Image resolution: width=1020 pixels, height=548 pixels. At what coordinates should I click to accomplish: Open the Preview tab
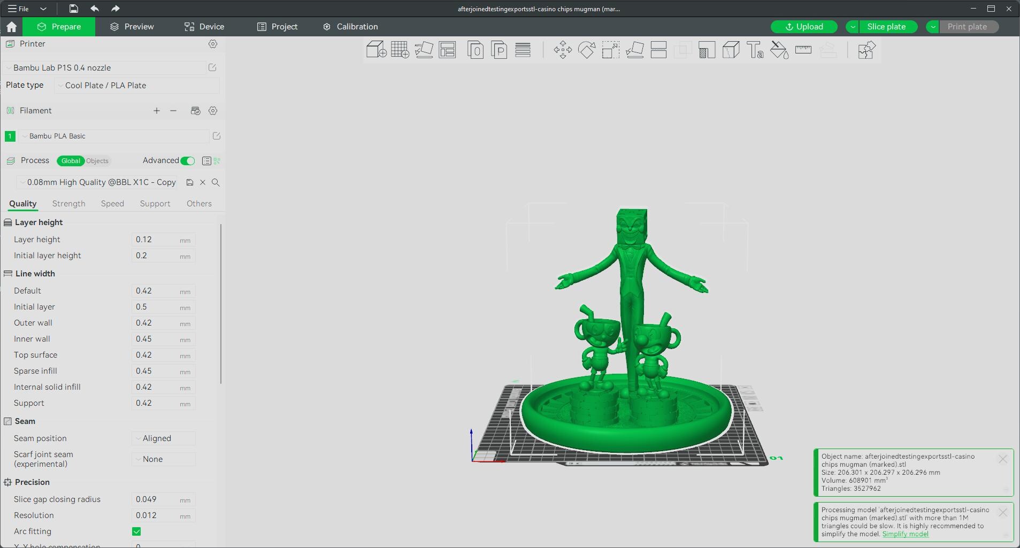[x=132, y=27]
